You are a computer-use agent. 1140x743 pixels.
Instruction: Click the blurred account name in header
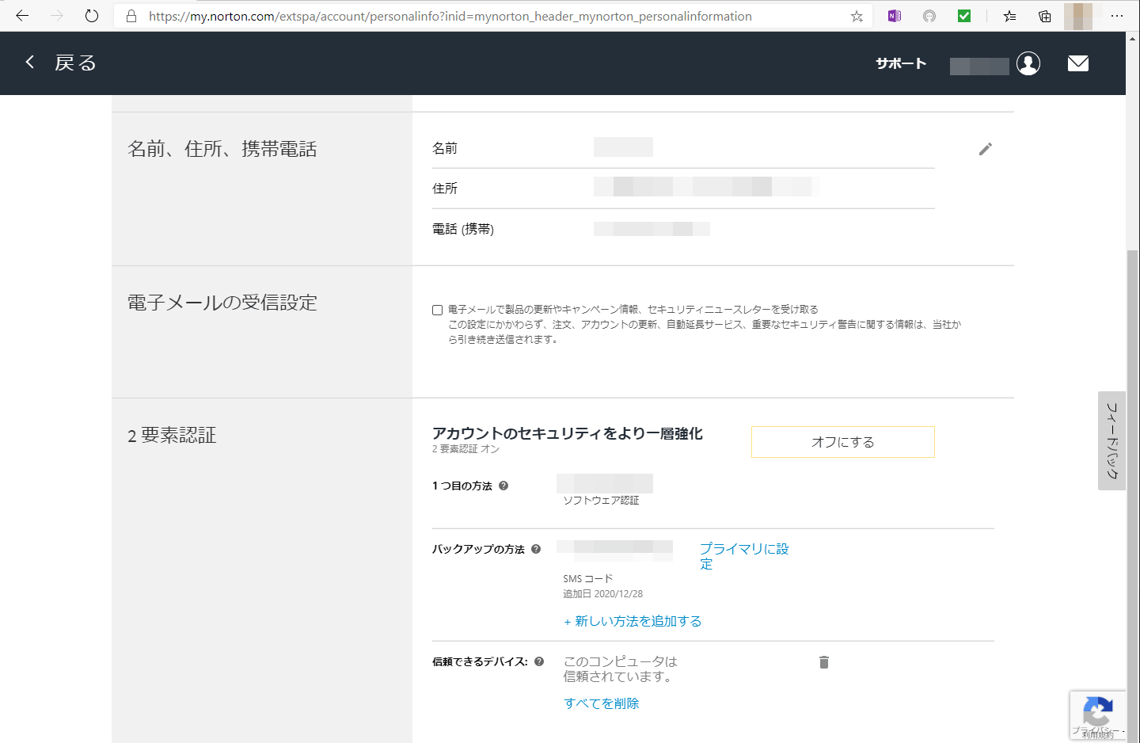coord(979,66)
